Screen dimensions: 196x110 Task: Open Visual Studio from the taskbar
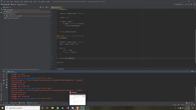pyautogui.click(x=67, y=108)
